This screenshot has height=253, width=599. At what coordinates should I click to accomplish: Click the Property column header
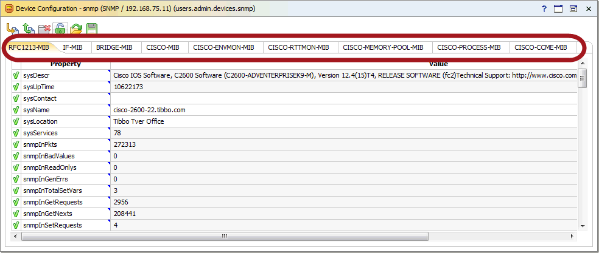[x=65, y=64]
